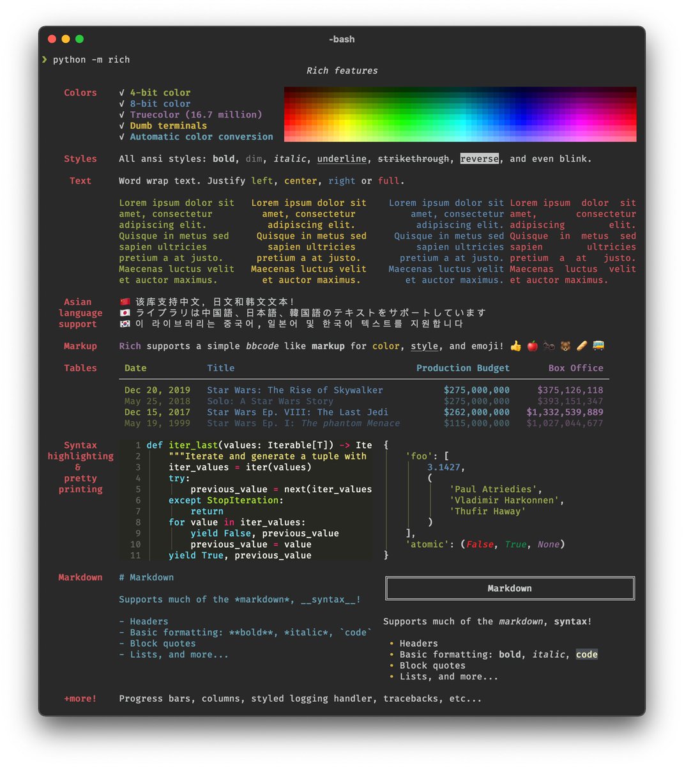
Task: Click the underlined underline style word
Action: pos(344,159)
